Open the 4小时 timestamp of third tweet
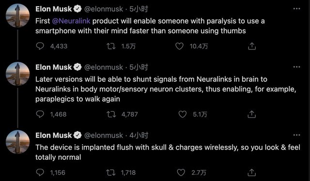Image resolution: width=310 pixels, height=181 pixels. point(139,136)
